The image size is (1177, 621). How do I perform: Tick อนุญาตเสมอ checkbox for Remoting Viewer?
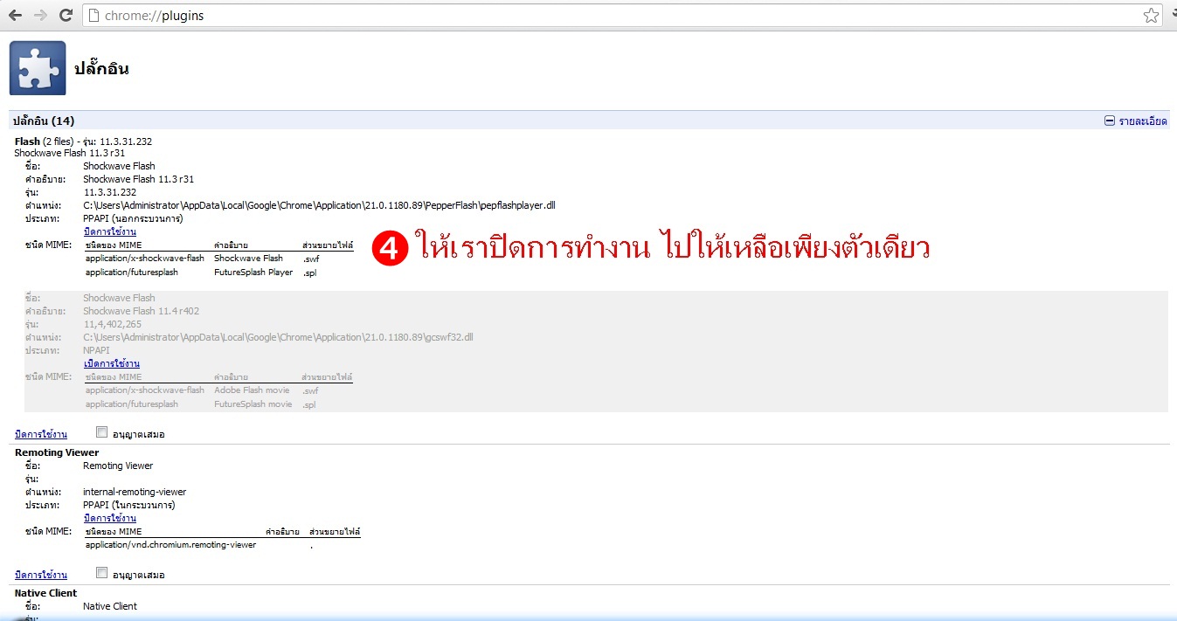point(101,572)
